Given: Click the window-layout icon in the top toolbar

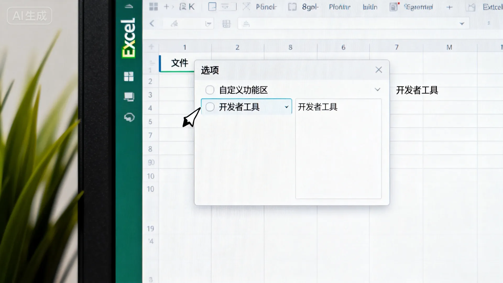Looking at the screenshot, I should [212, 7].
